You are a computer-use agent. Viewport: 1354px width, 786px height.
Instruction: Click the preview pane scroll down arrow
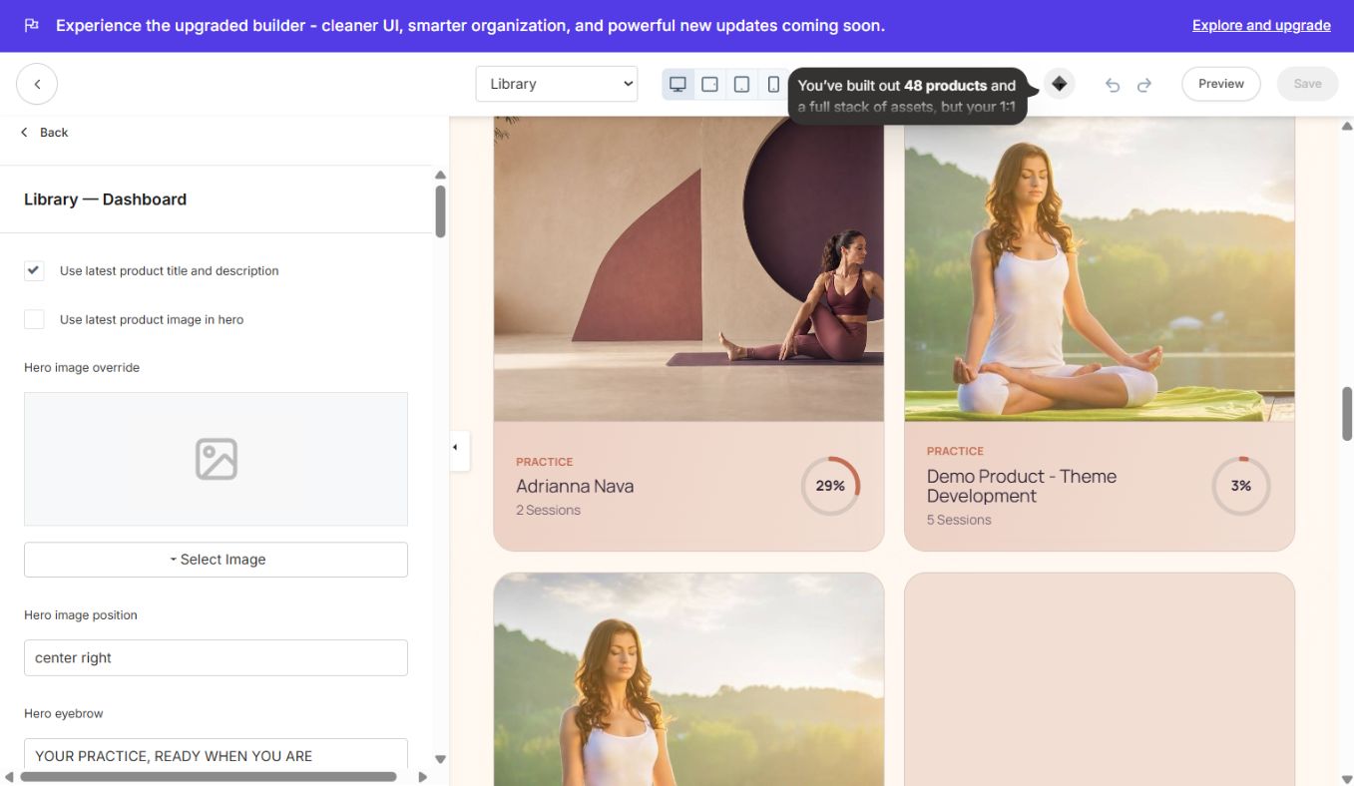[1347, 779]
